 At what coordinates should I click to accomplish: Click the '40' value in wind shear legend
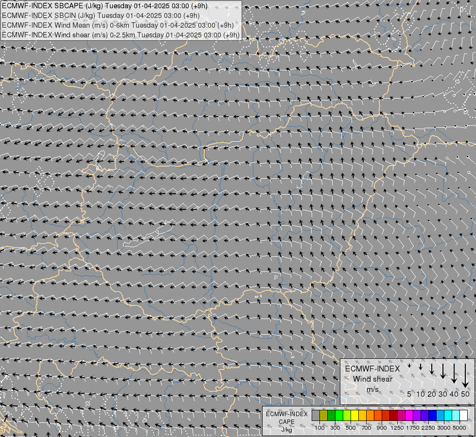pos(454,394)
